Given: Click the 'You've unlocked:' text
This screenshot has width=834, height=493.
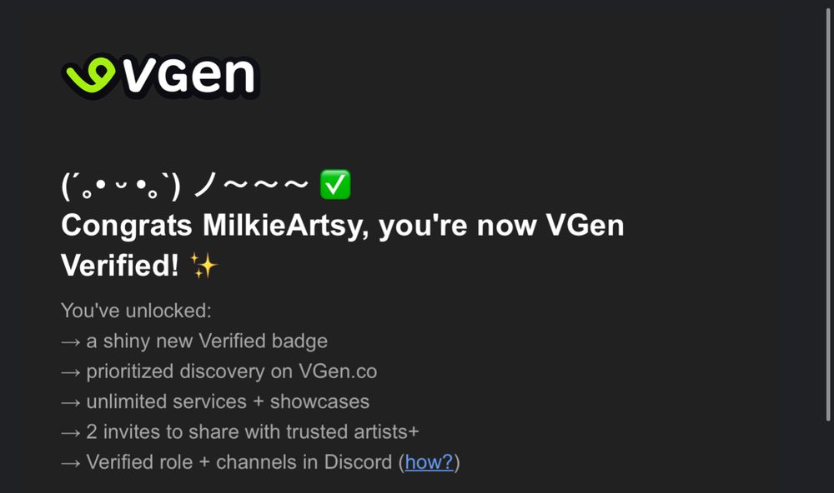Looking at the screenshot, I should pos(136,311).
